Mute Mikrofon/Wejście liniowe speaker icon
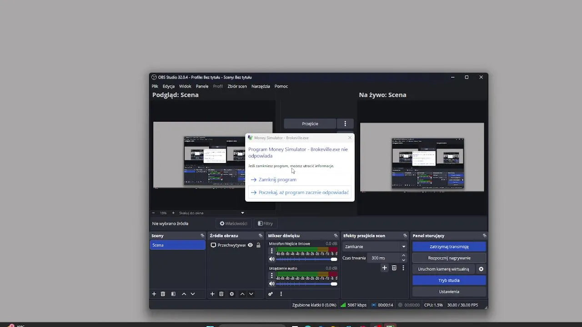This screenshot has width=582, height=327. pos(272,259)
